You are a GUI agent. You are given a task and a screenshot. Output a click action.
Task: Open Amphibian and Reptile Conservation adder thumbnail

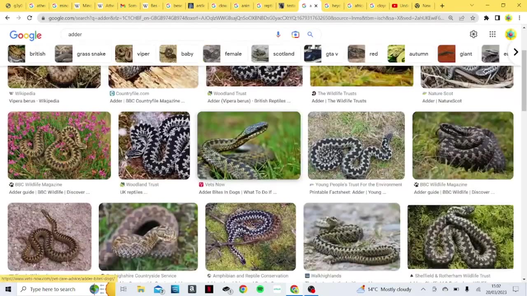[x=251, y=236]
